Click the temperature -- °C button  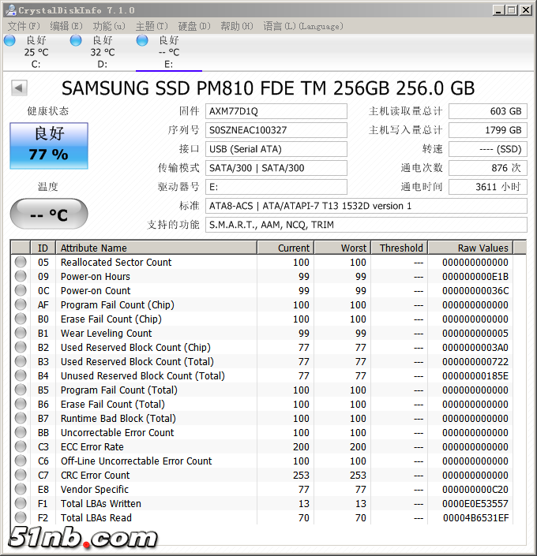49,214
